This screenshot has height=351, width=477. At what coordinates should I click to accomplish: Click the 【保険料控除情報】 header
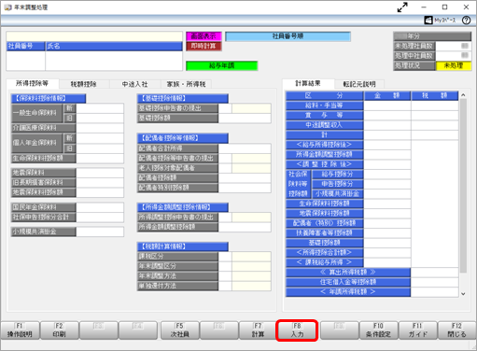(x=49, y=98)
